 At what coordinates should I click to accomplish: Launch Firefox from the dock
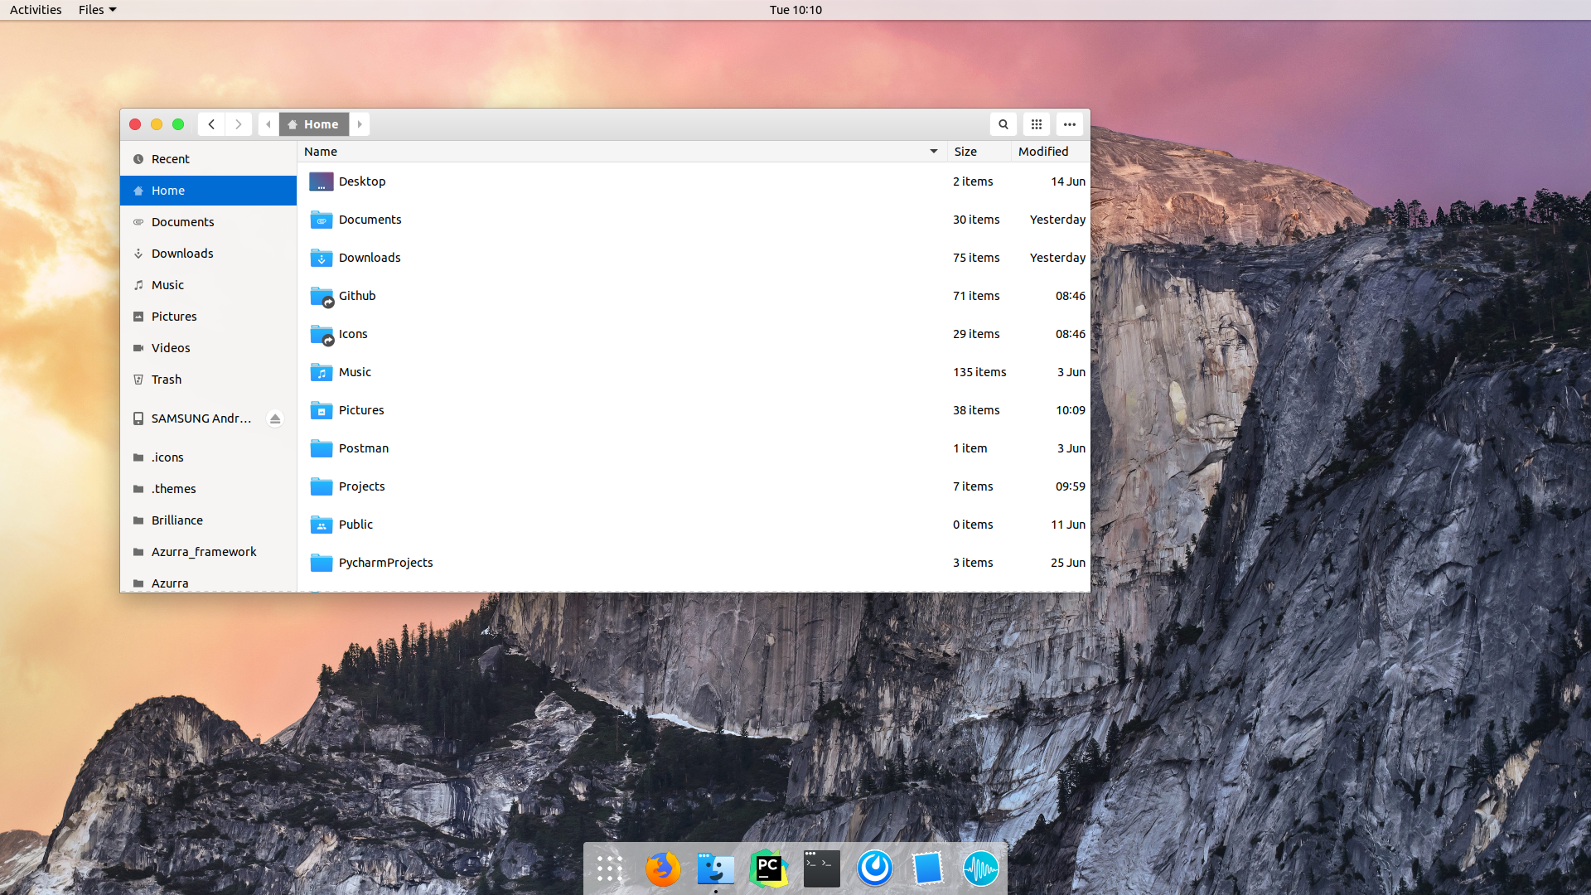662,868
